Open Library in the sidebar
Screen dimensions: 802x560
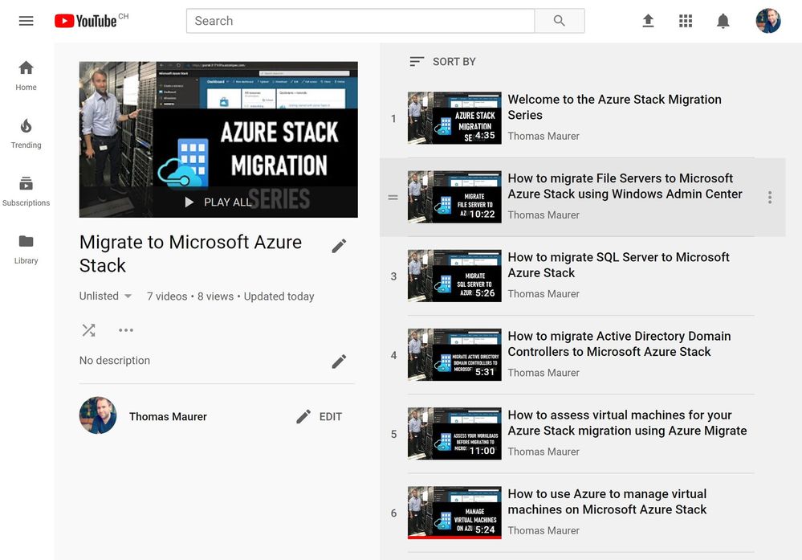26,249
